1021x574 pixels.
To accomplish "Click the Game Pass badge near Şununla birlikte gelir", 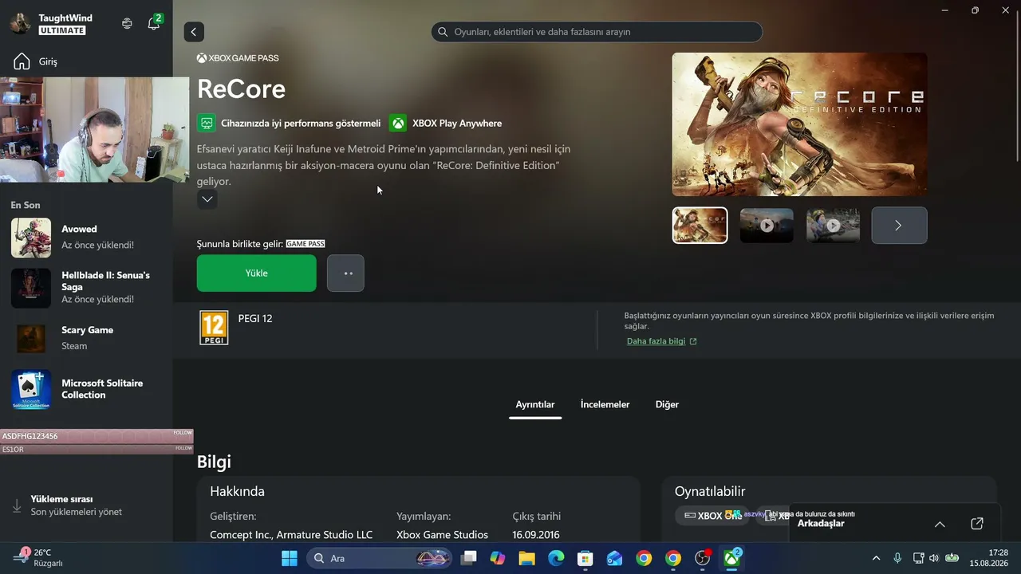I will coord(306,244).
